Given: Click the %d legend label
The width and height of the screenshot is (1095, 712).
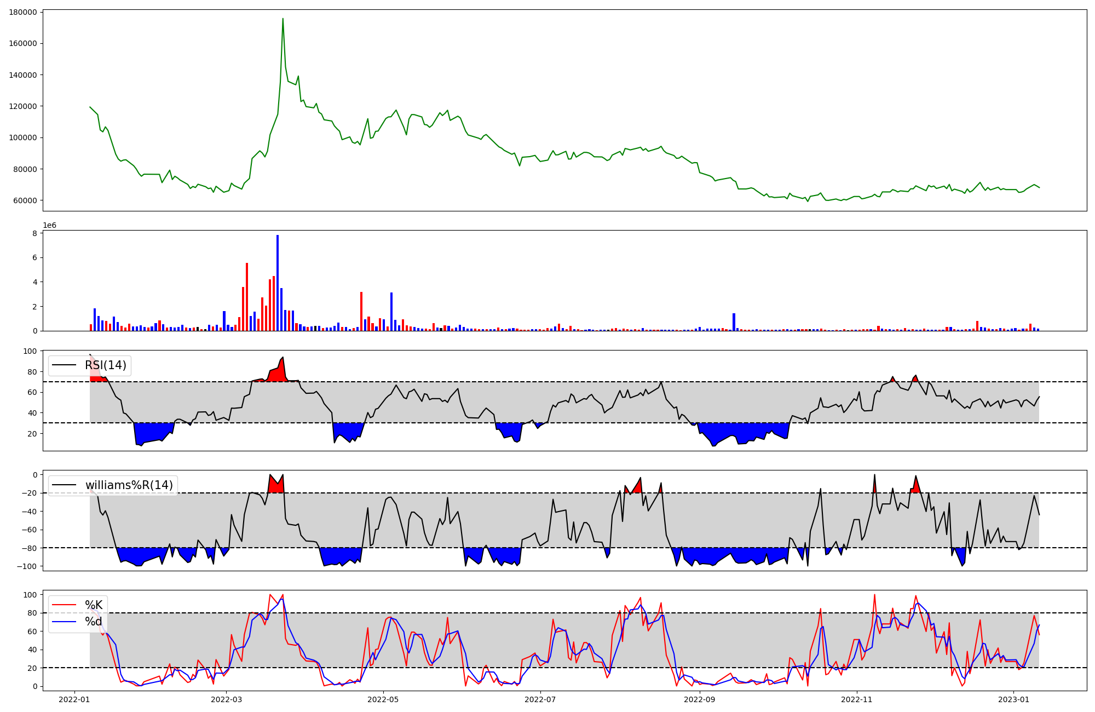Looking at the screenshot, I should pos(94,622).
